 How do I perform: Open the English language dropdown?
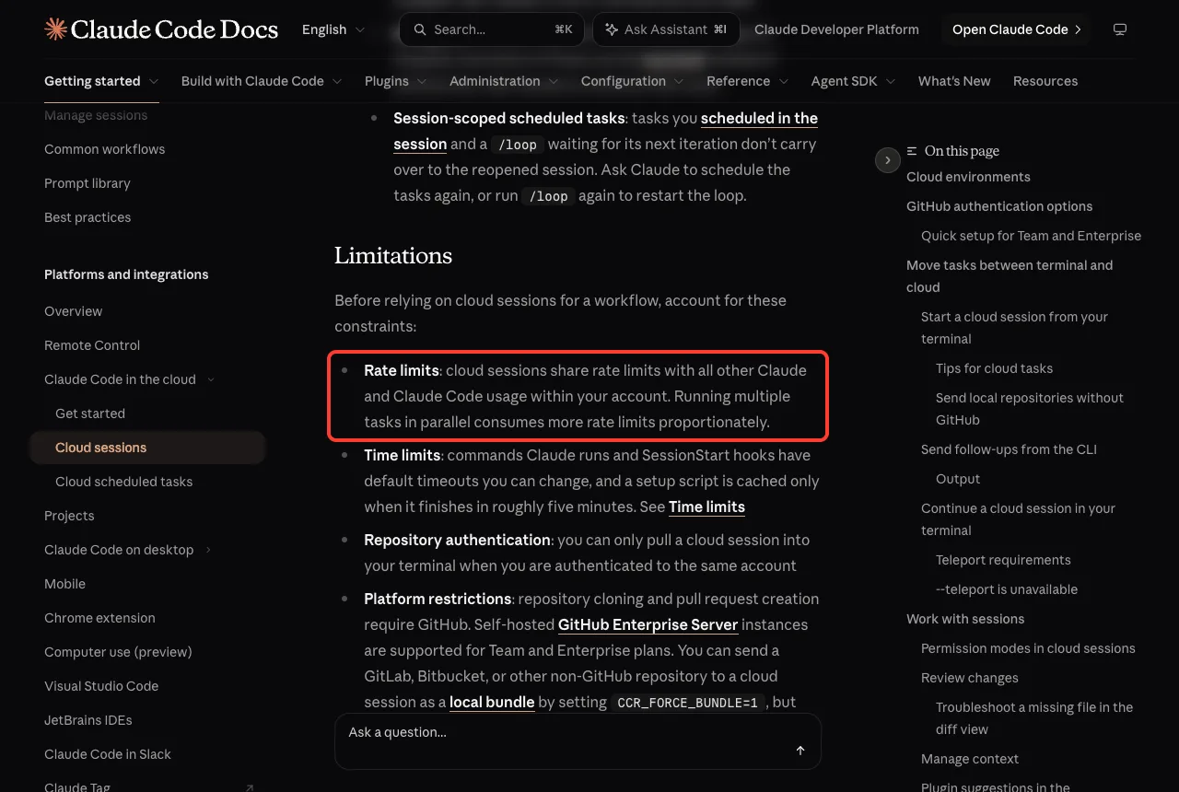pos(333,29)
